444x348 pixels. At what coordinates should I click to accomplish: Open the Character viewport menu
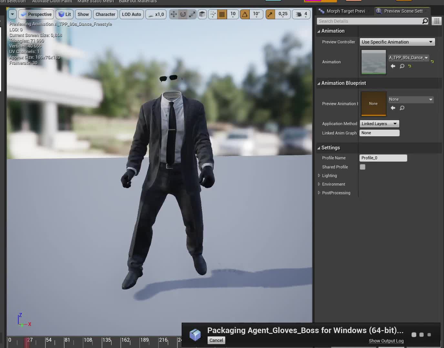pyautogui.click(x=105, y=14)
